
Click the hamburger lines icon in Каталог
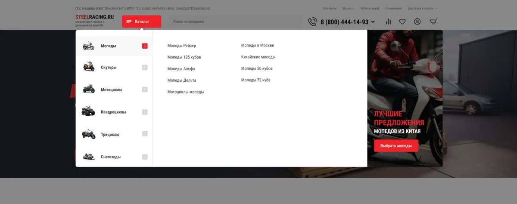(129, 22)
